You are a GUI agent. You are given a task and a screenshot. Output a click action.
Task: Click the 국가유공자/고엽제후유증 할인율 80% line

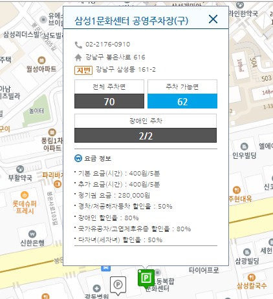coord(135,229)
